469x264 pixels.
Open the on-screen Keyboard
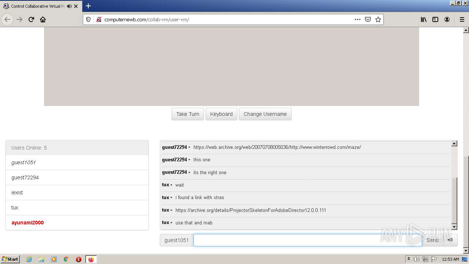click(x=221, y=114)
